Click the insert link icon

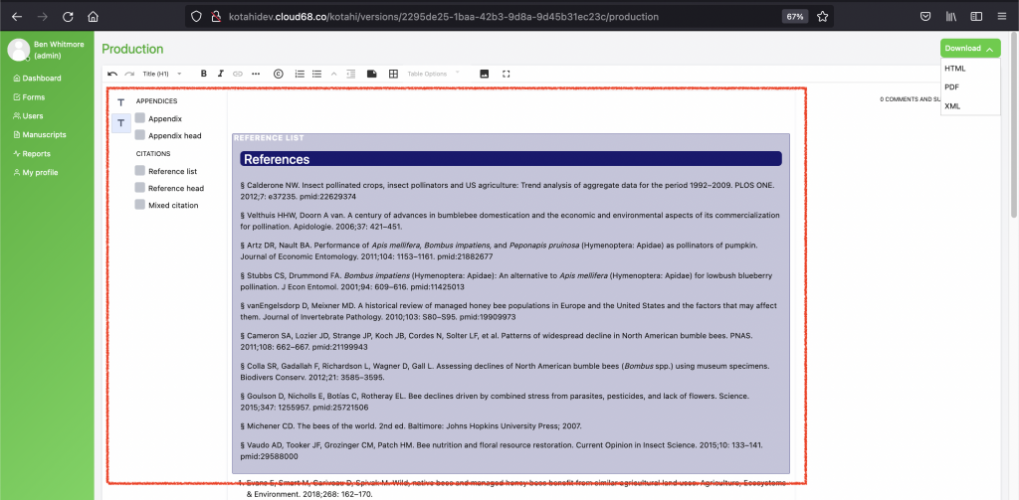click(238, 74)
